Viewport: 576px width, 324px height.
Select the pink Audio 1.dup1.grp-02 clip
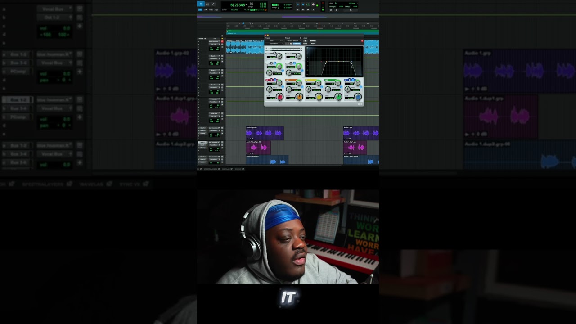click(258, 147)
